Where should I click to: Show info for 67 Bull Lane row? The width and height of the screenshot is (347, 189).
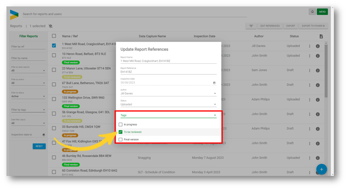[x=318, y=85]
